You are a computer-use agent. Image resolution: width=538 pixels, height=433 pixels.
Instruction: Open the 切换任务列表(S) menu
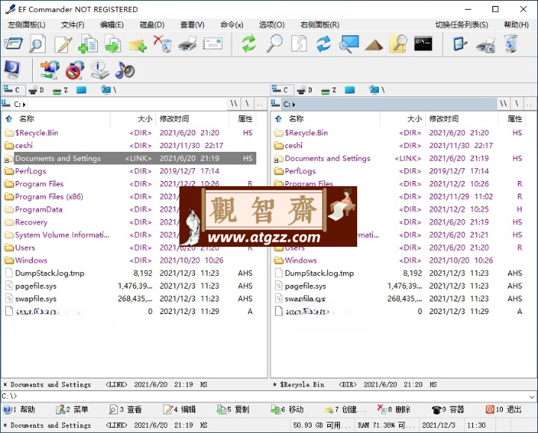point(462,25)
